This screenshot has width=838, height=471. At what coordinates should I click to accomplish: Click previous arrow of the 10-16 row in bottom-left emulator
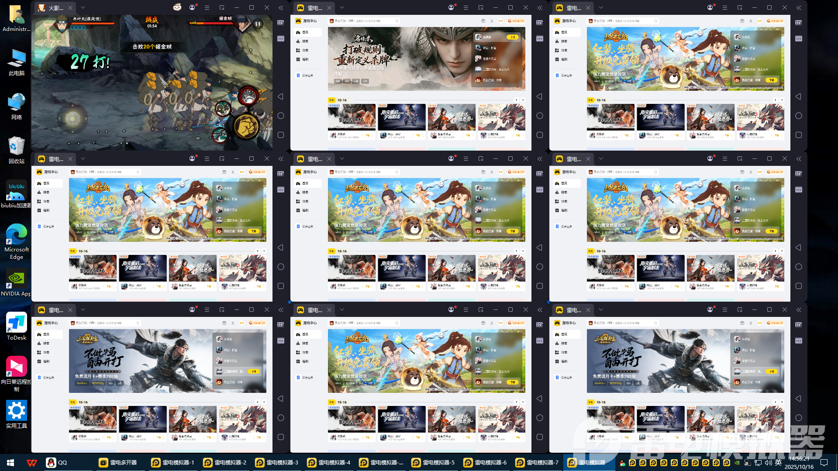click(258, 402)
